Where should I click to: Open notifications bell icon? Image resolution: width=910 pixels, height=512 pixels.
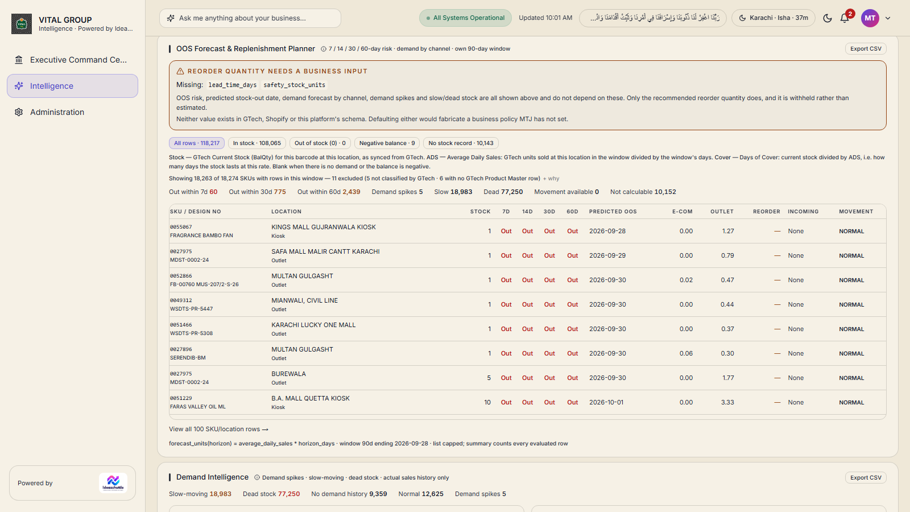pyautogui.click(x=845, y=18)
